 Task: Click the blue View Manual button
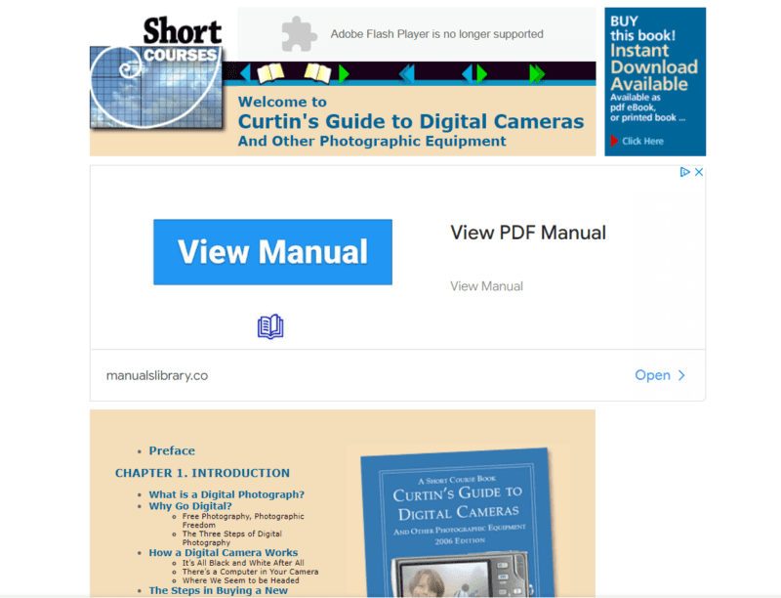[x=272, y=252]
